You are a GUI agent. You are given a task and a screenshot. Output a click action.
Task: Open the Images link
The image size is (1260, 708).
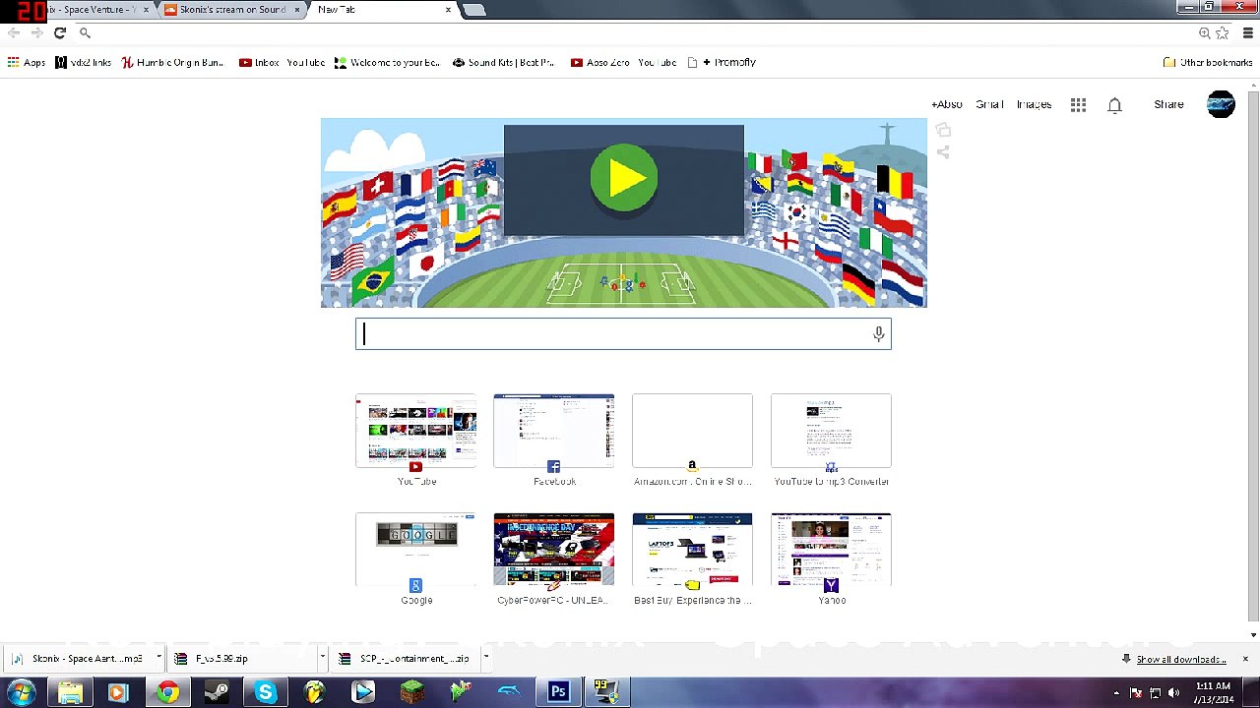tap(1034, 104)
